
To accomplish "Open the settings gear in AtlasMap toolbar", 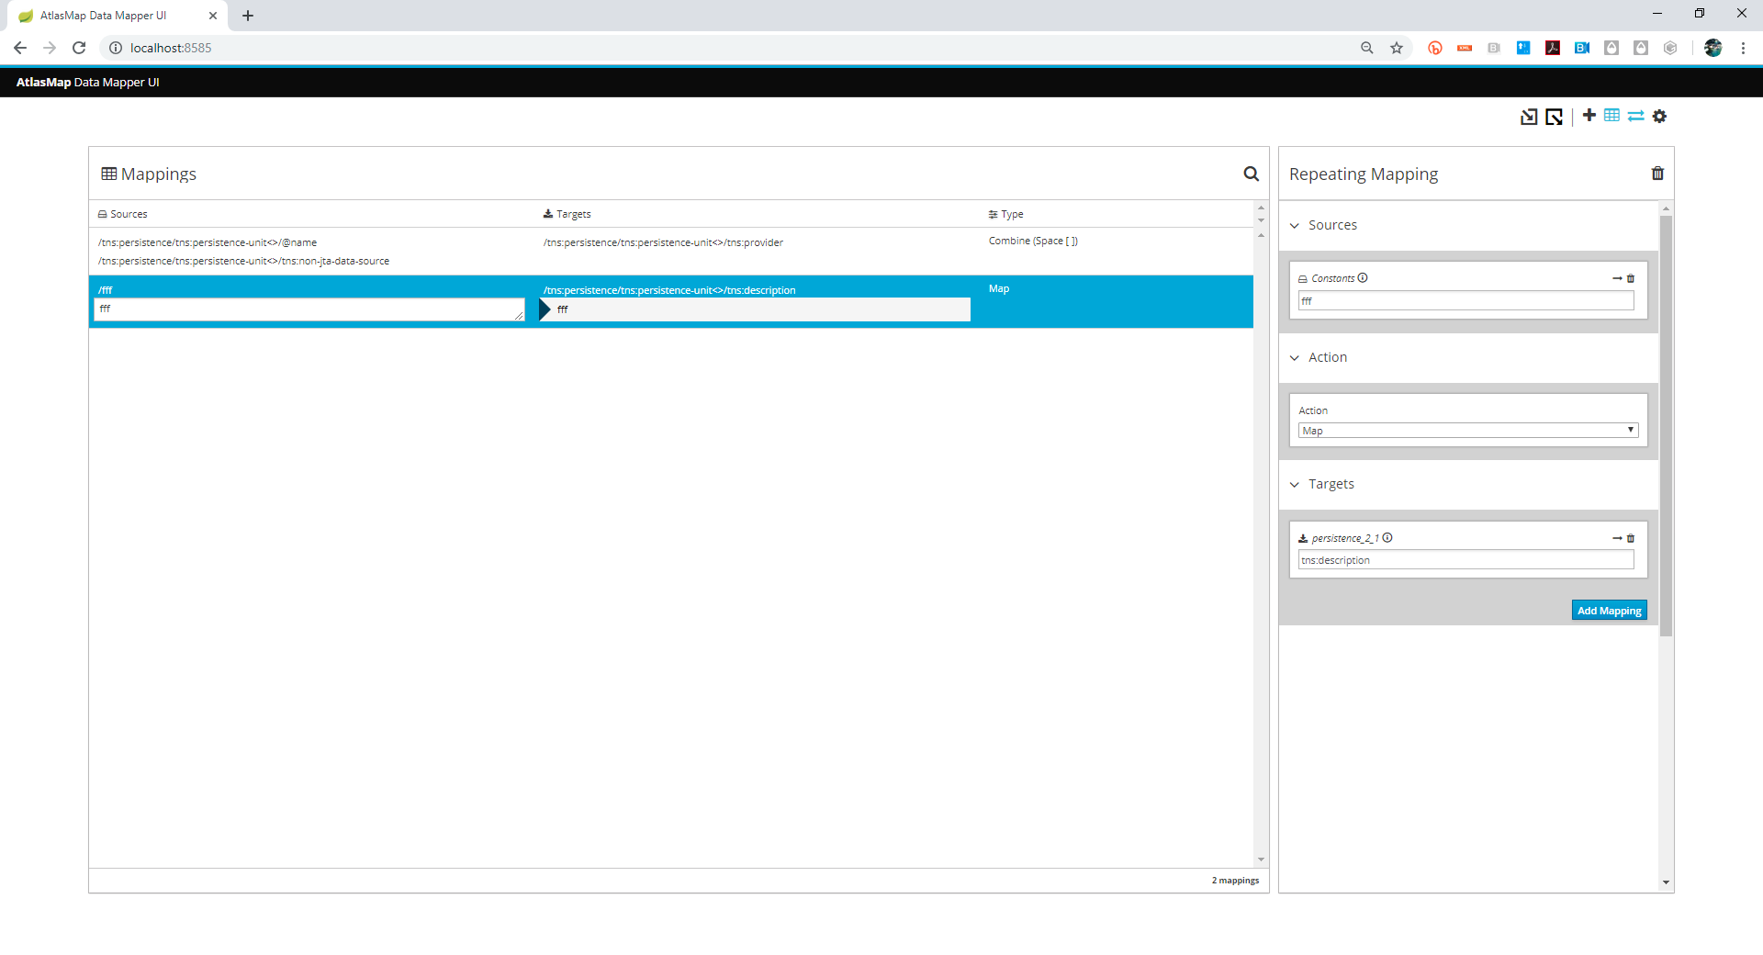I will (x=1659, y=116).
